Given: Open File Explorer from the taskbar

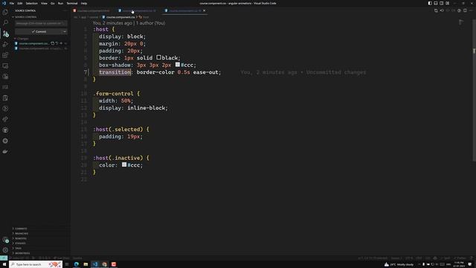Looking at the screenshot, I should tap(86, 264).
